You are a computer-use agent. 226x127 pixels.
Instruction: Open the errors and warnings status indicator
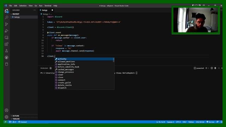(12, 122)
